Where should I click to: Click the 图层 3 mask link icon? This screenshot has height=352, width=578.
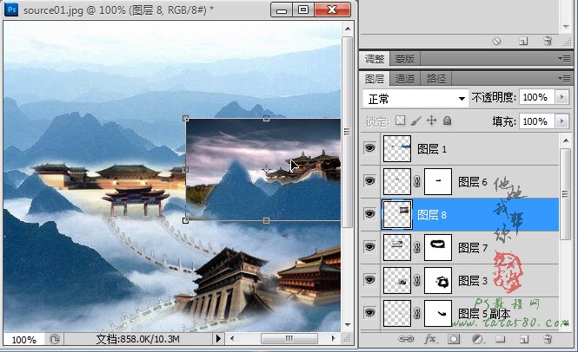[417, 280]
